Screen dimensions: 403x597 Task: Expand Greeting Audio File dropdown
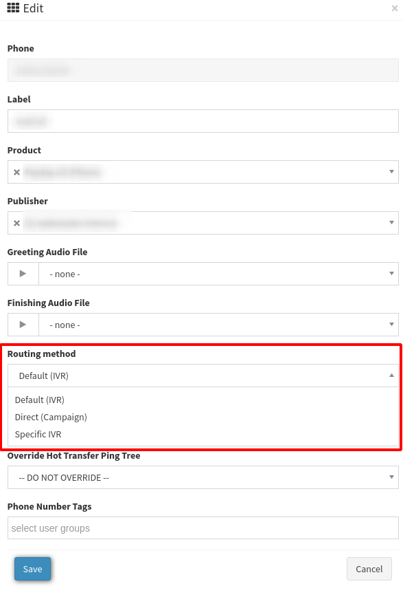tap(218, 274)
